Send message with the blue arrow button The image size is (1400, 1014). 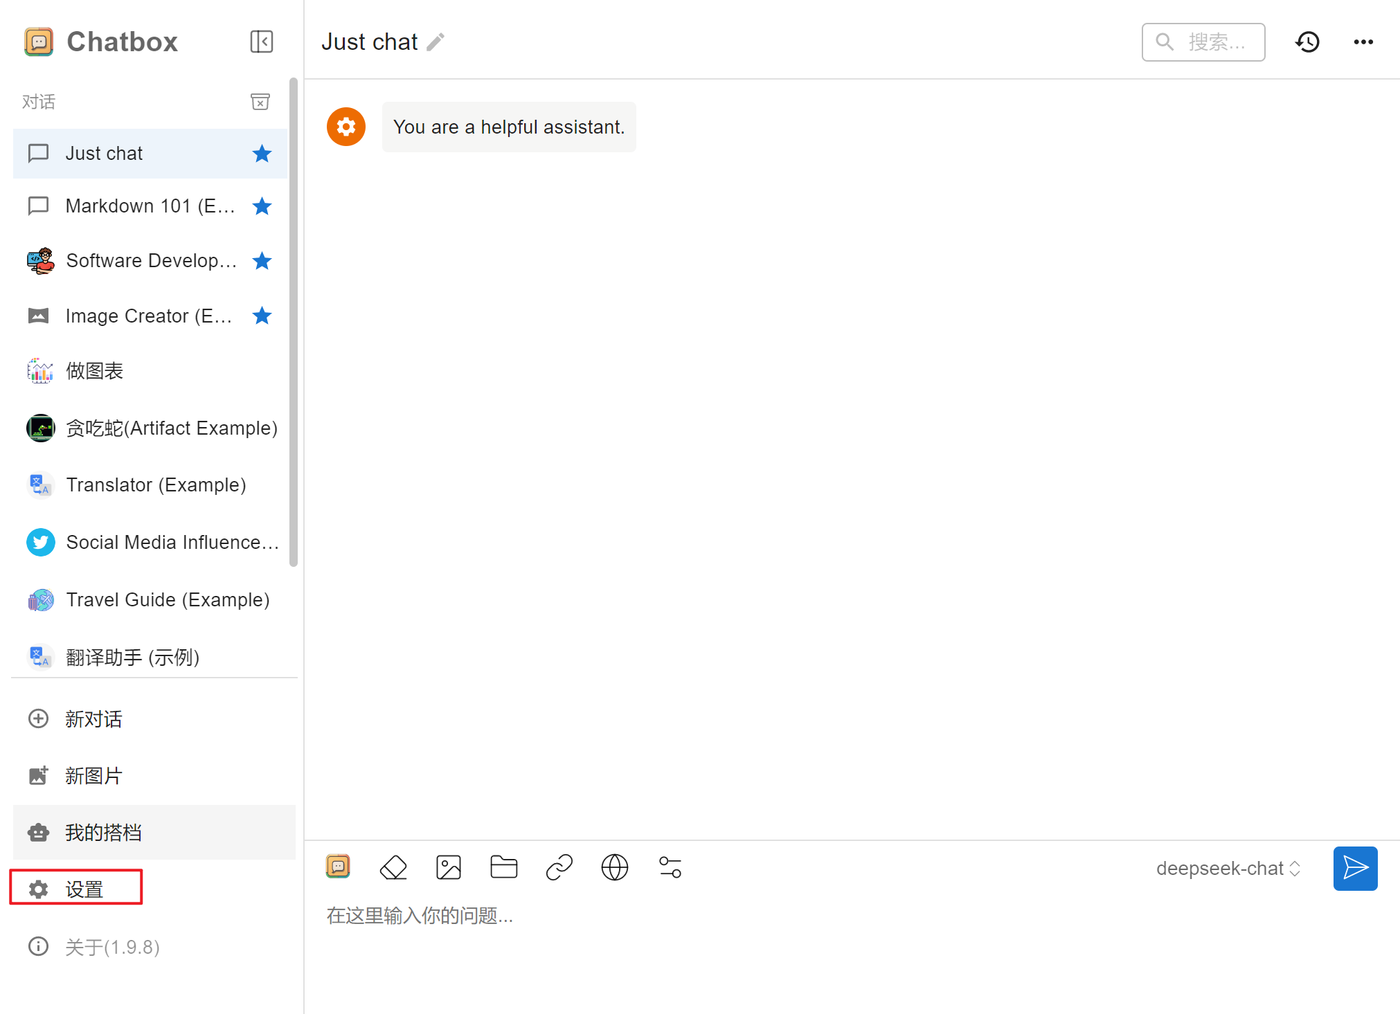pos(1355,868)
